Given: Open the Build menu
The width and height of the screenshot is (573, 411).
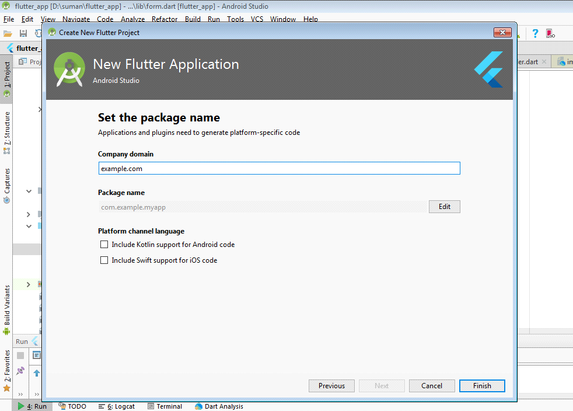Looking at the screenshot, I should 193,19.
